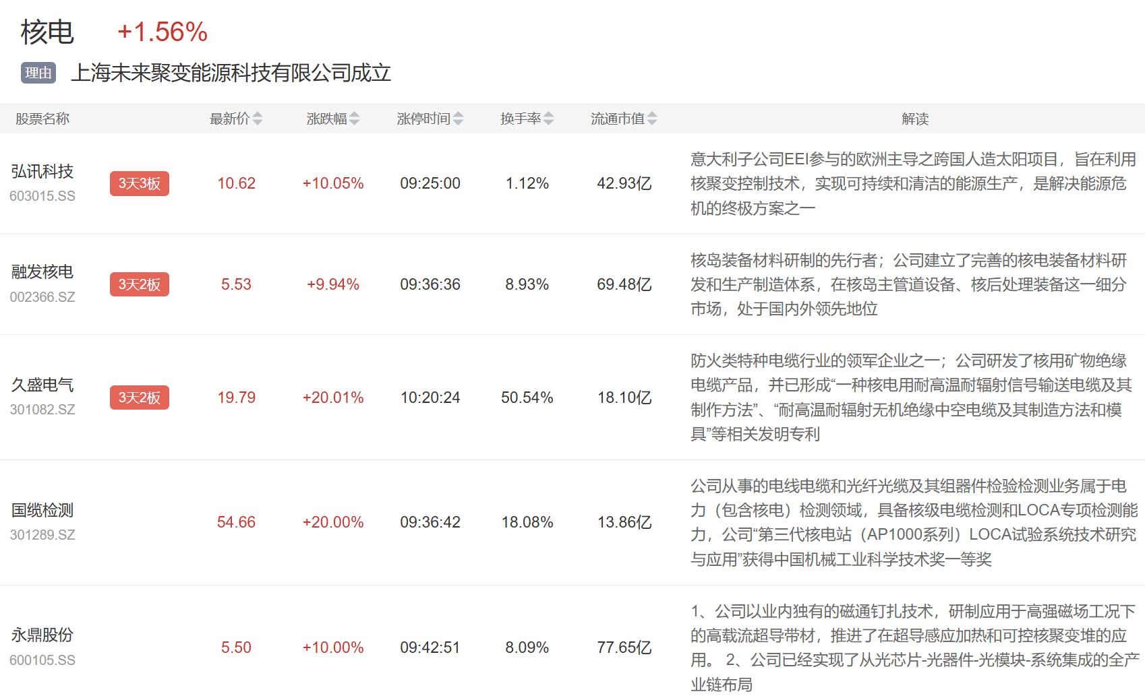This screenshot has height=698, width=1145.
Task: Sort by 最新价 column arrows
Action: pyautogui.click(x=257, y=119)
